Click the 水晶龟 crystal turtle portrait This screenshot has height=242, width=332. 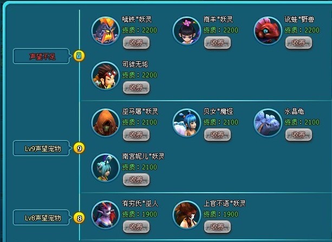[268, 123]
